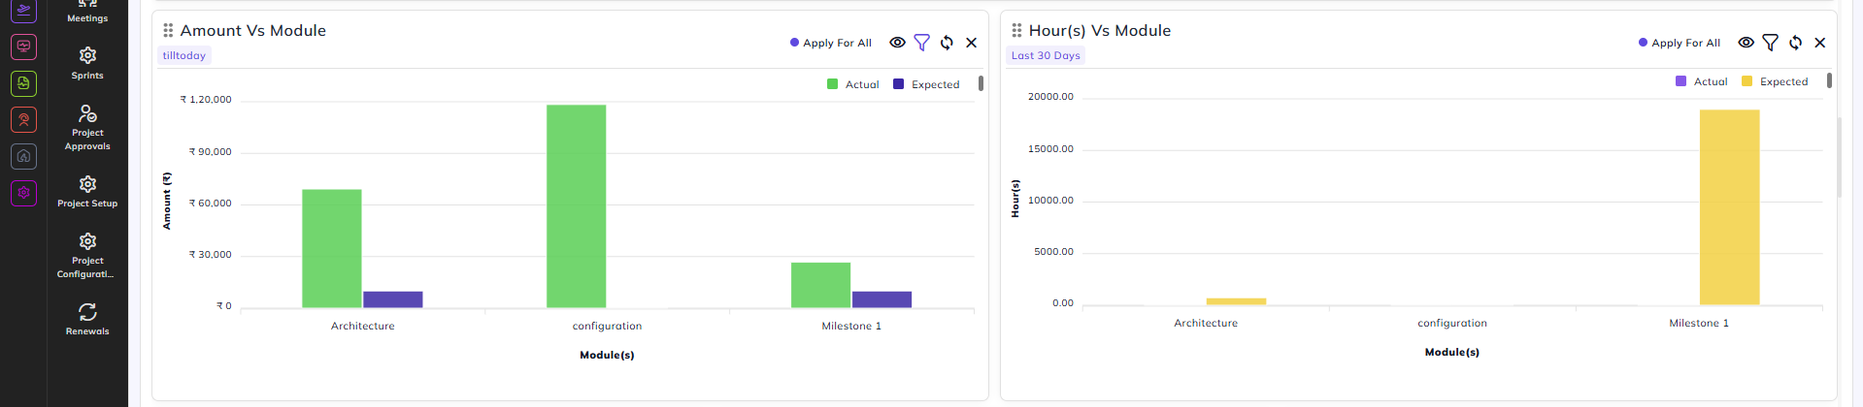Toggle Expected legend in Amount Vs Module
The width and height of the screenshot is (1863, 407).
[926, 84]
